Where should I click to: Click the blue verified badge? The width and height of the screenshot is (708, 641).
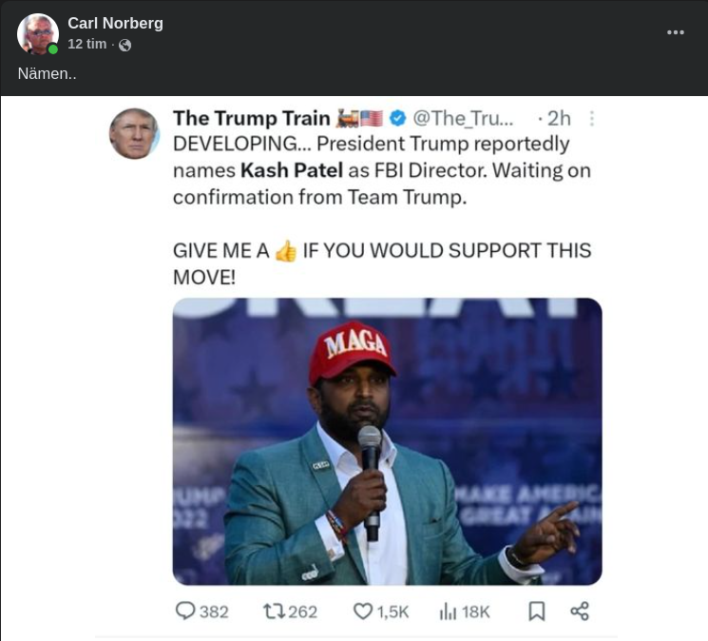[x=397, y=118]
